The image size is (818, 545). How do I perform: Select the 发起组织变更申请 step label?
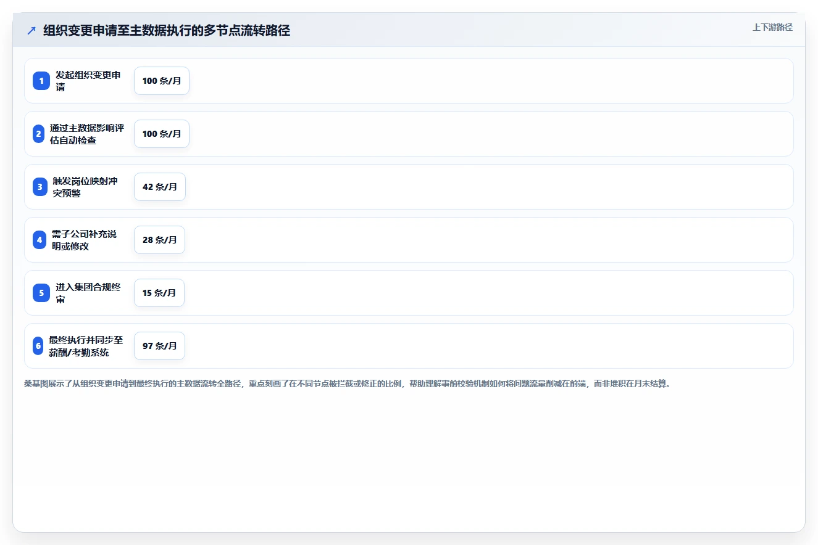89,81
